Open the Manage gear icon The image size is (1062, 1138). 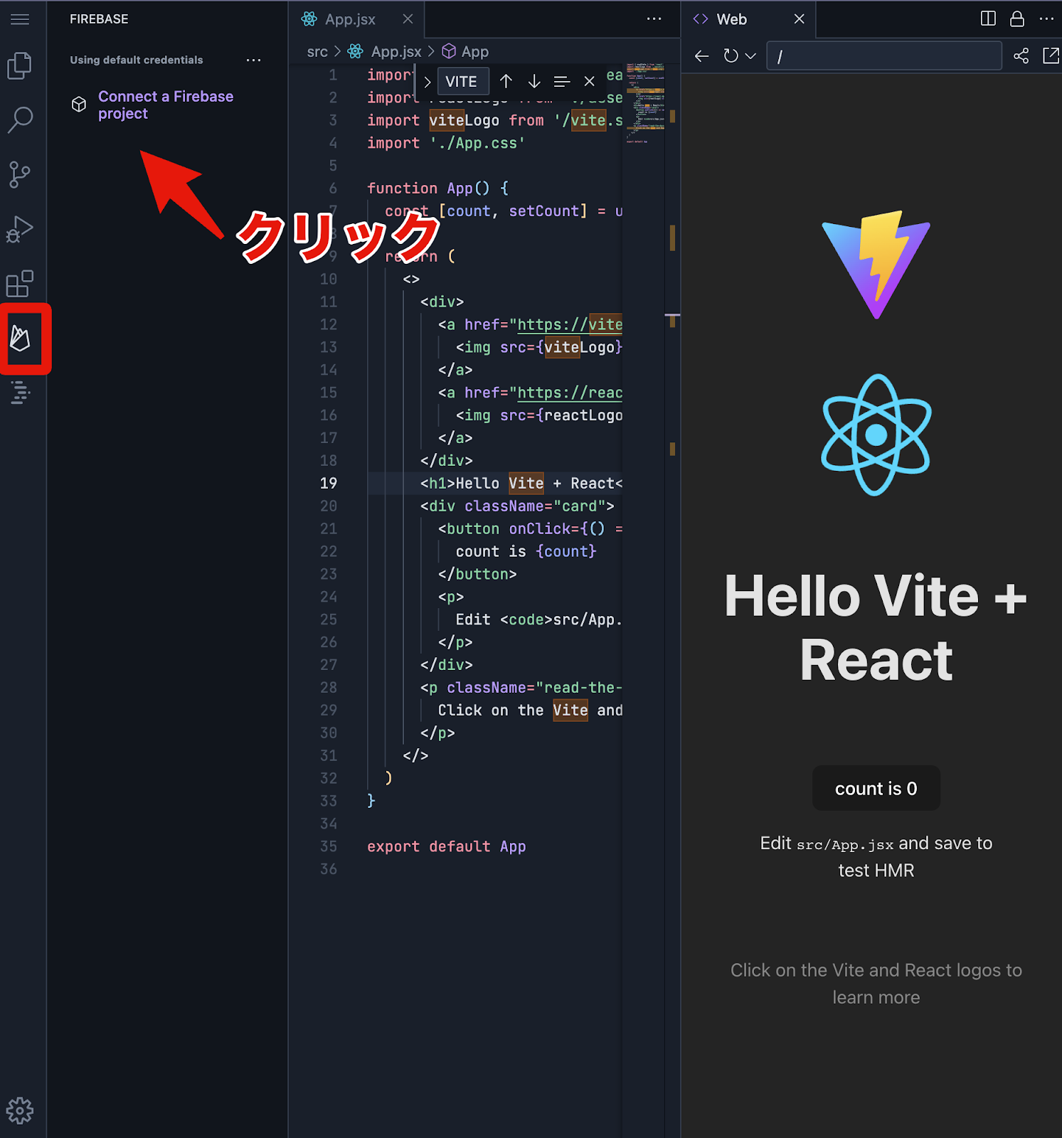coord(20,1110)
